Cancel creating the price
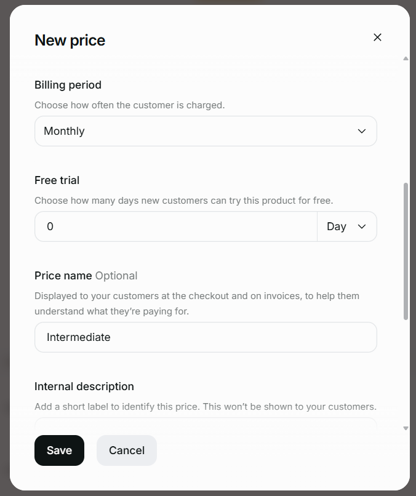The image size is (416, 496). 126,450
